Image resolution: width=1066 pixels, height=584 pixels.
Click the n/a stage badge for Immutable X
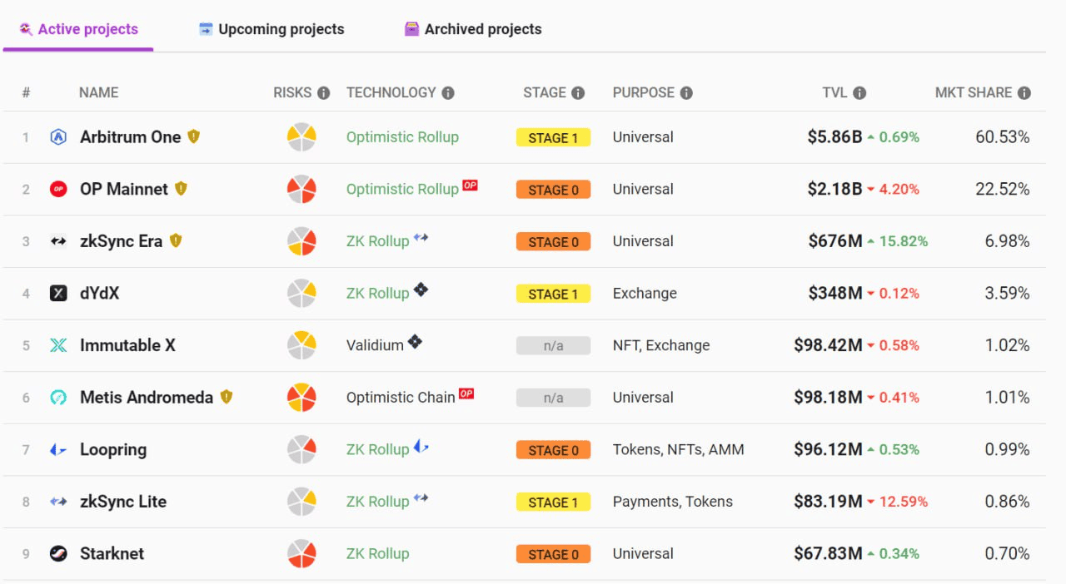point(553,345)
